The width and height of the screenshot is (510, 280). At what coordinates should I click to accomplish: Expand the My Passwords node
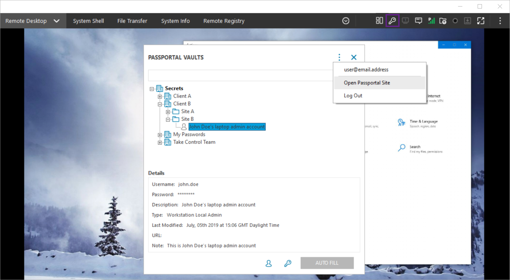(160, 135)
